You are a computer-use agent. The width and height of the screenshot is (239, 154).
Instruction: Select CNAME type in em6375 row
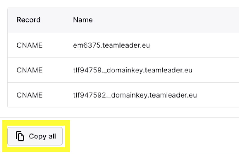(x=29, y=45)
